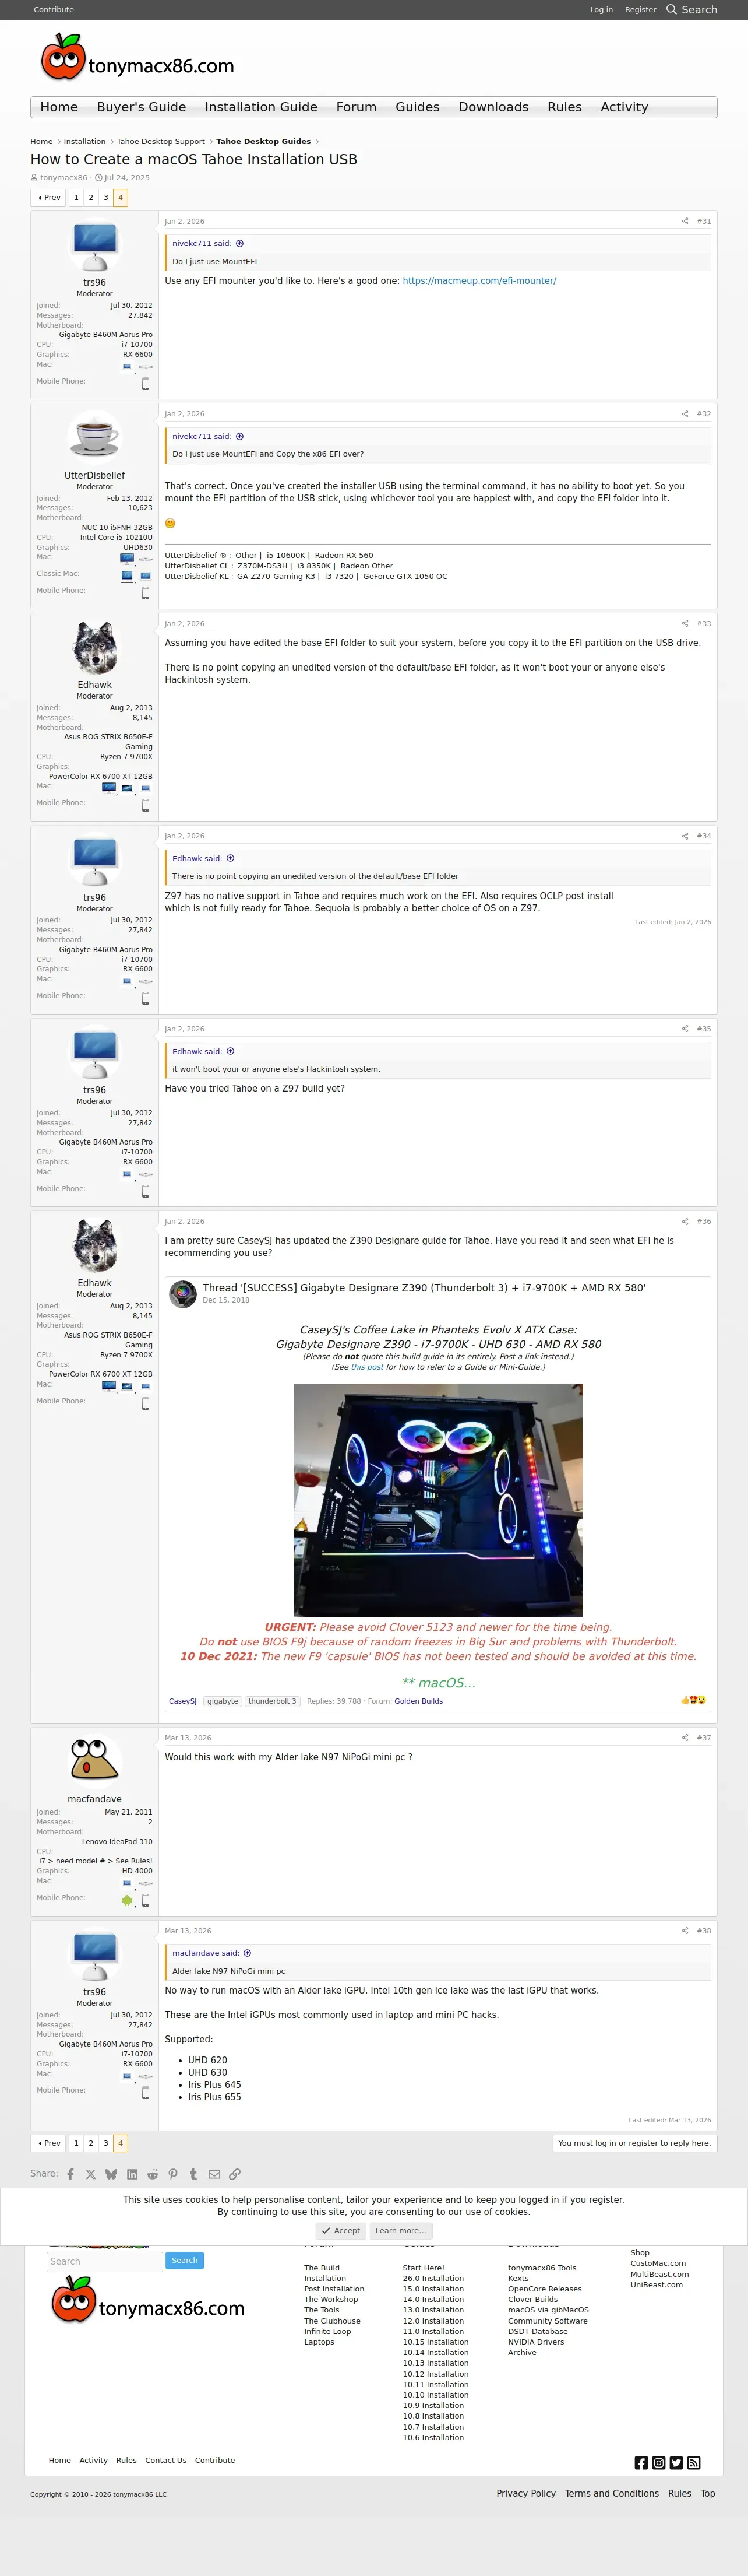Share the thread on Reddit
This screenshot has width=748, height=2576.
[153, 2174]
